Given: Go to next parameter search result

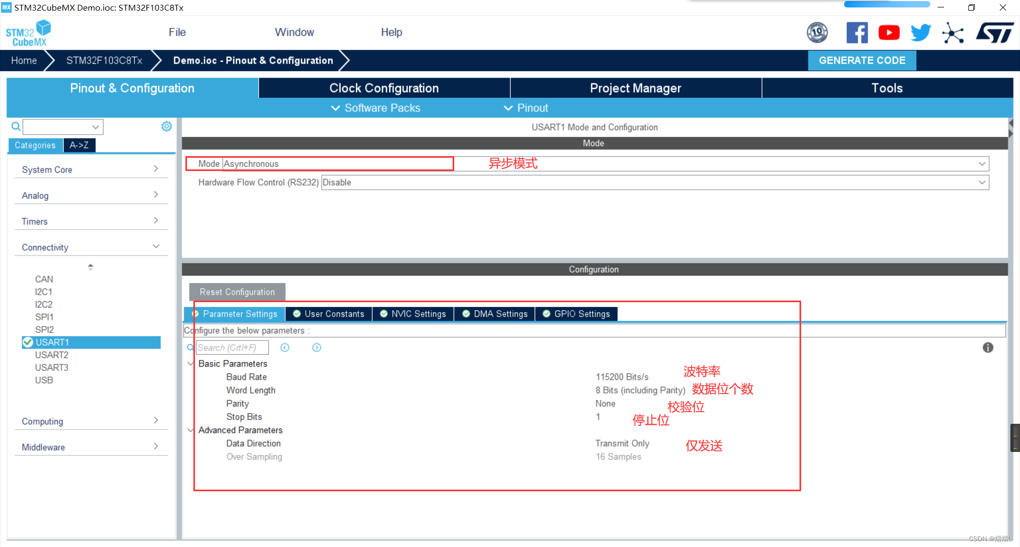Looking at the screenshot, I should tap(317, 347).
